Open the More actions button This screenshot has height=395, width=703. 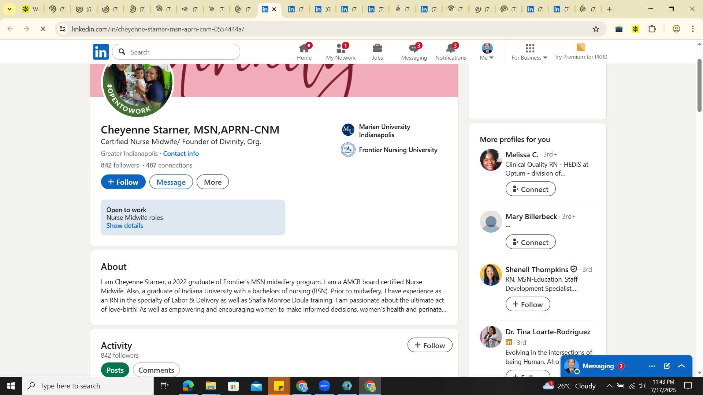213,182
